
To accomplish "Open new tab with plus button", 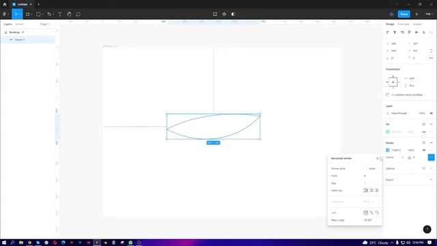I will 38,5.
